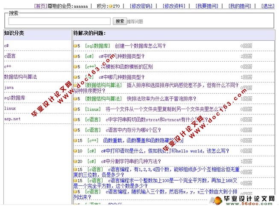Open question 函数重载,函数覆盖和函数隐藏
The height and width of the screenshot is (208, 279).
143,140
